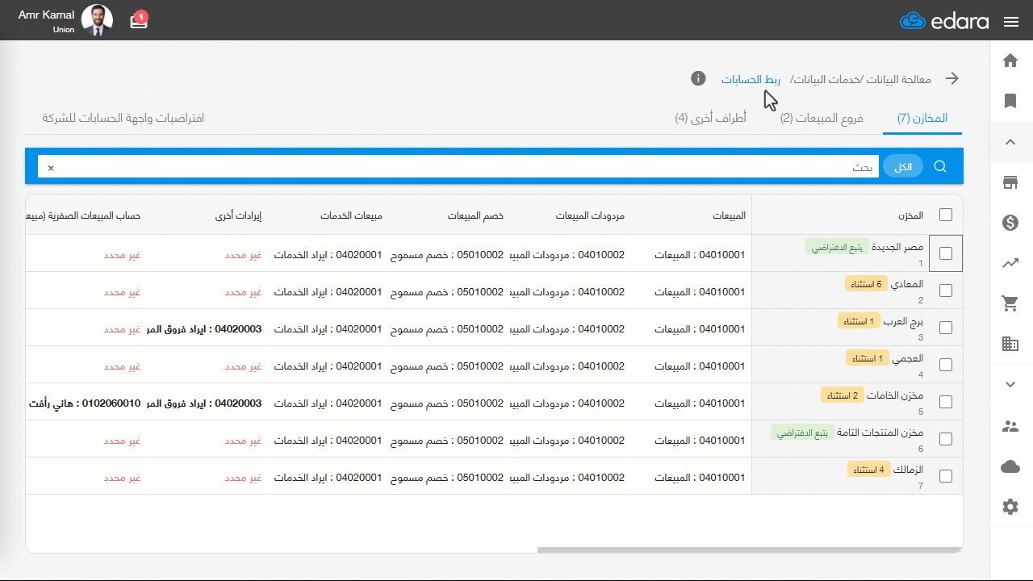Collapse the sidebar section with up chevron
1033x581 pixels.
click(1010, 142)
